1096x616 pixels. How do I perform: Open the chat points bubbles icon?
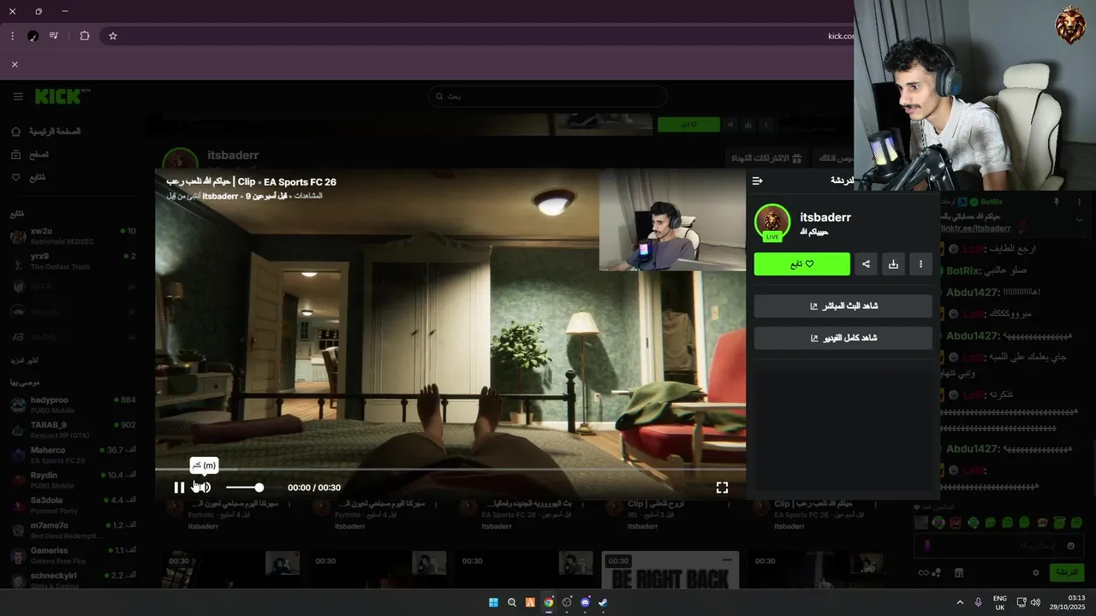tap(937, 572)
